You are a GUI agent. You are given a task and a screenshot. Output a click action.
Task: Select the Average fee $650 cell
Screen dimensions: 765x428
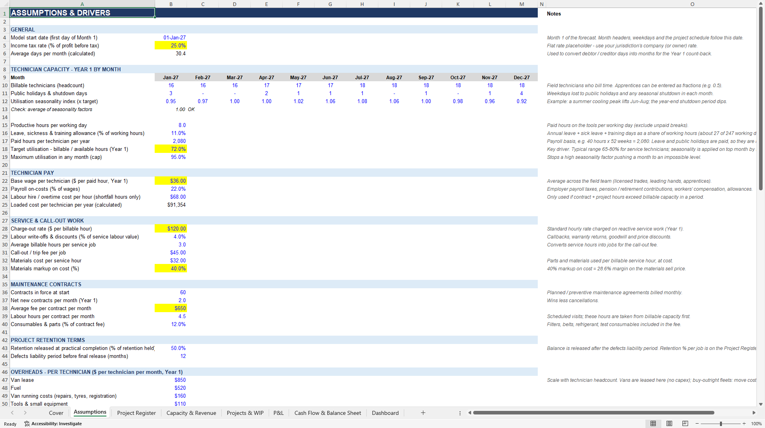171,308
